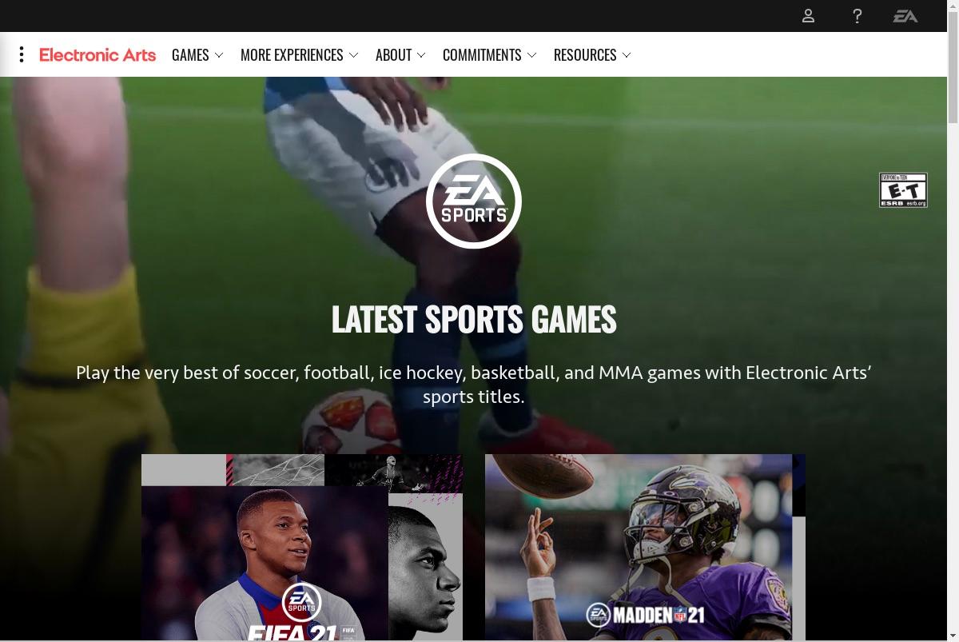This screenshot has height=642, width=959.
Task: Expand the Commitments dropdown chevron
Action: [x=532, y=55]
